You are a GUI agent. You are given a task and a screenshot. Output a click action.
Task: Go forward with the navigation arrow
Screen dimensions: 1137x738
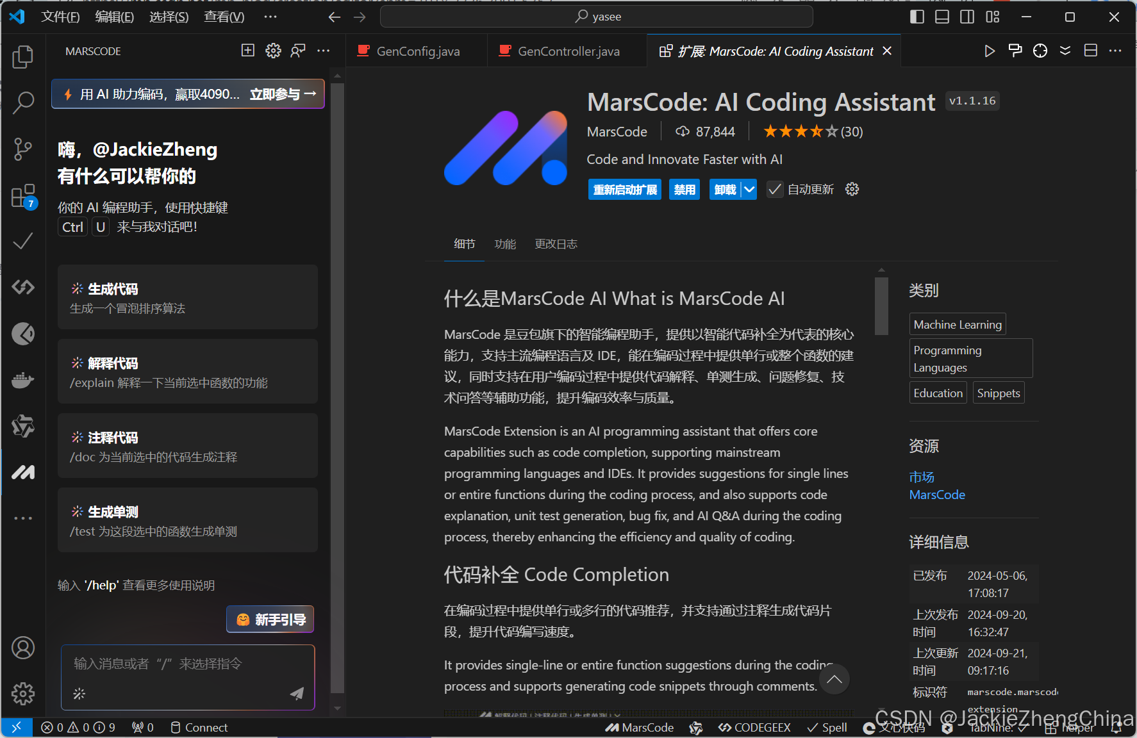[360, 17]
